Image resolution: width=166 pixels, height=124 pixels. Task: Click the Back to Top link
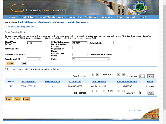(x=136, y=111)
